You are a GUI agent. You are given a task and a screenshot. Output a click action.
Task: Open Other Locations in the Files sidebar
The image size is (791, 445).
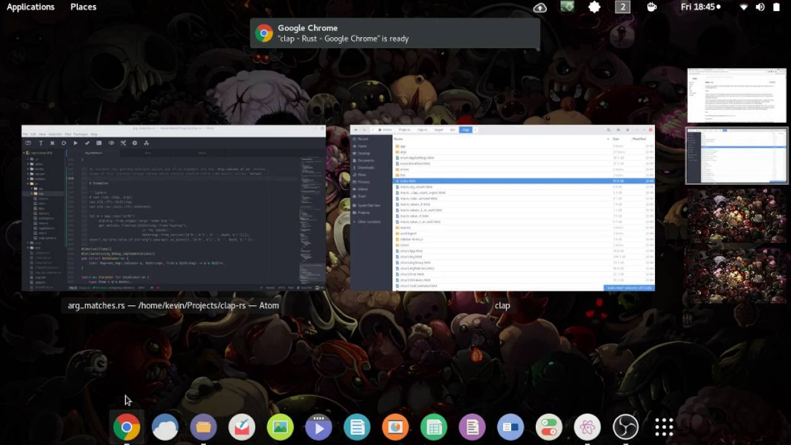click(369, 221)
